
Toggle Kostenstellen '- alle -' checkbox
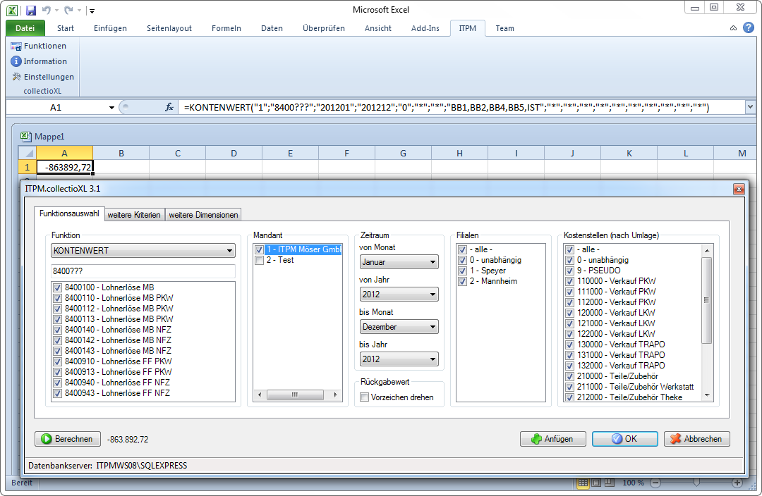570,250
